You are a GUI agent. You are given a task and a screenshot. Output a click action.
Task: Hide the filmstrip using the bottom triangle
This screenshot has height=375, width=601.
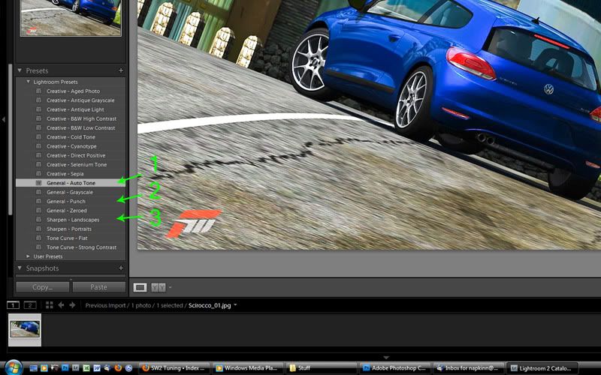[x=386, y=358]
